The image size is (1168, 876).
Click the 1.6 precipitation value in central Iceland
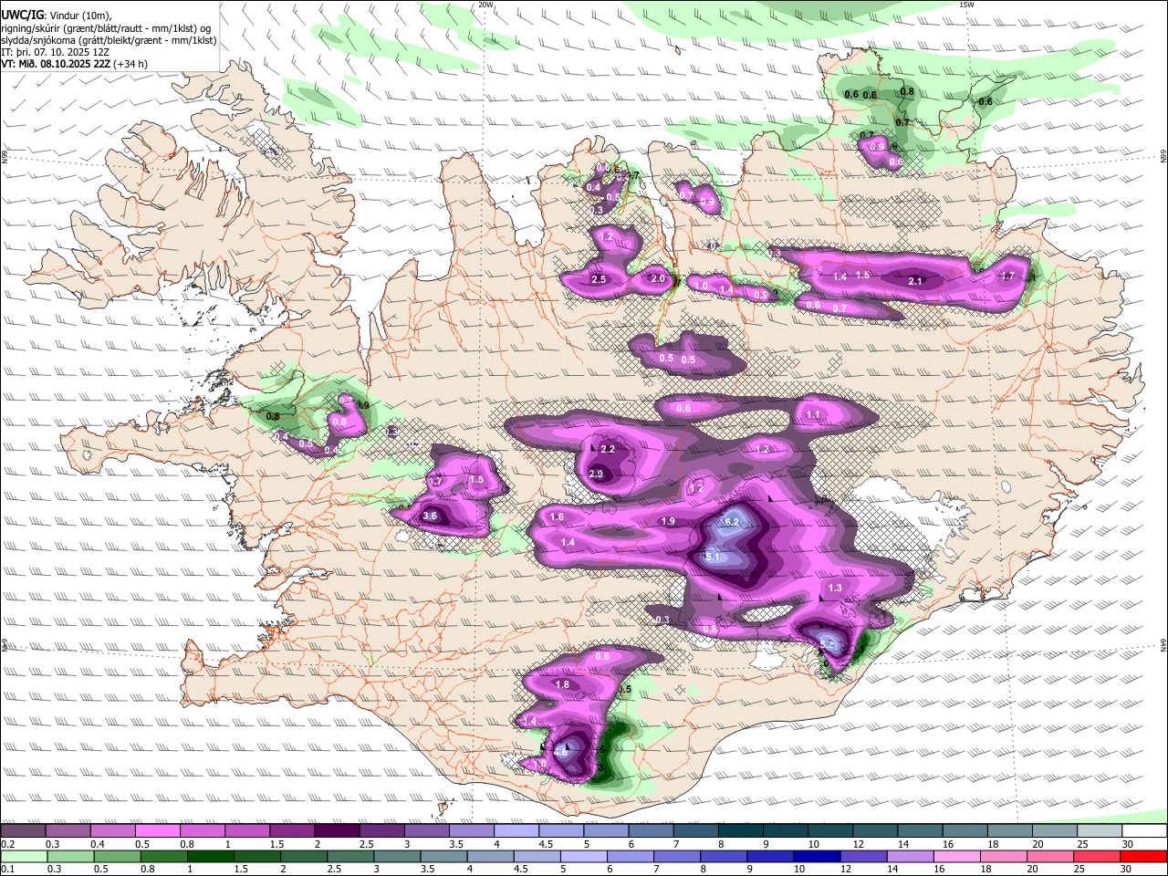[x=558, y=517]
